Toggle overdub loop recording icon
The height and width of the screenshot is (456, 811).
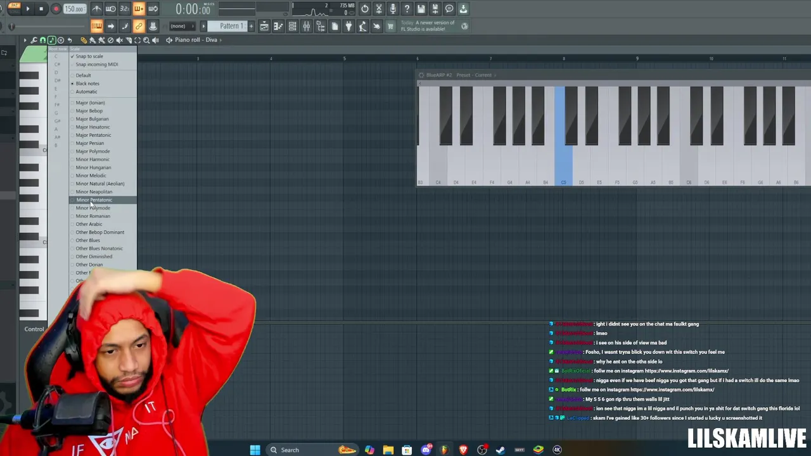pos(139,9)
